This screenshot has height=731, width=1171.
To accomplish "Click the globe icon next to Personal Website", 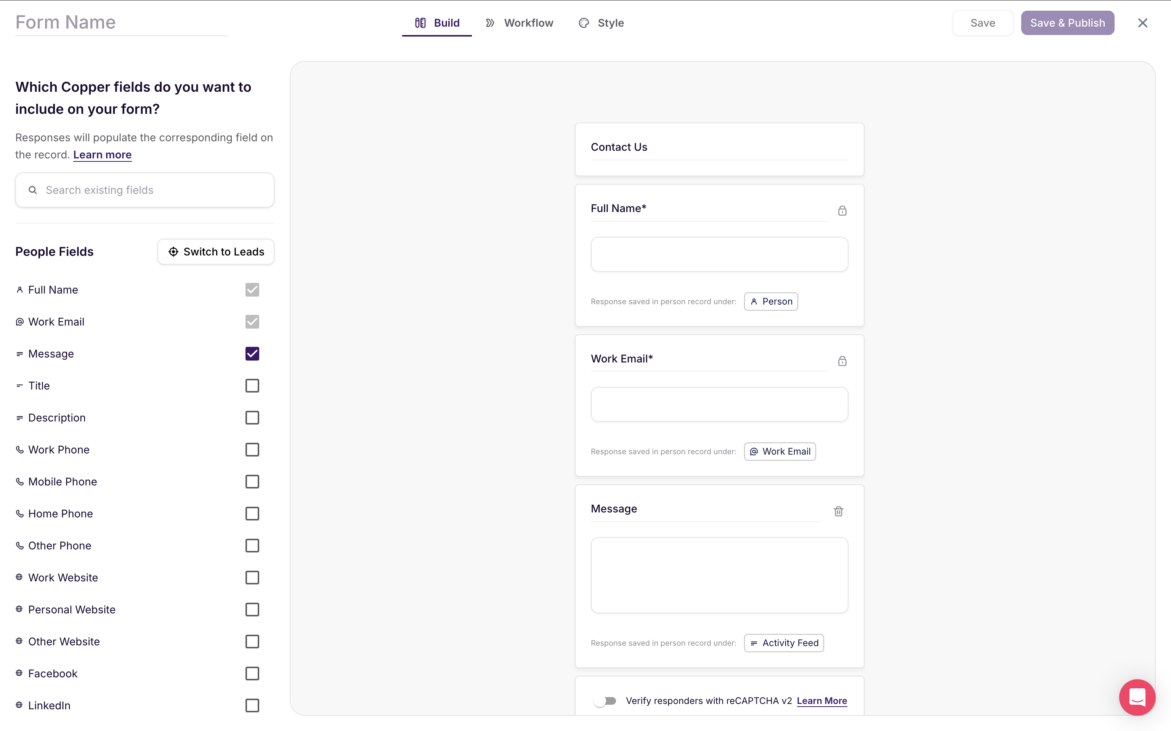I will click(x=19, y=609).
